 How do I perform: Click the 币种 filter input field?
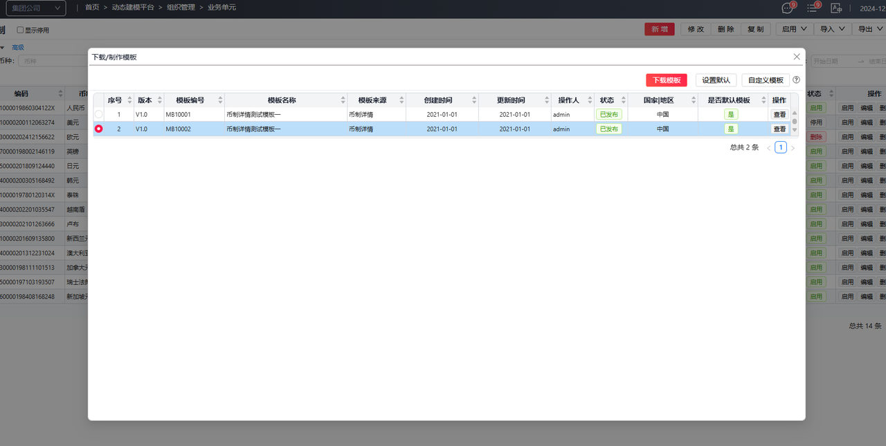[52, 61]
